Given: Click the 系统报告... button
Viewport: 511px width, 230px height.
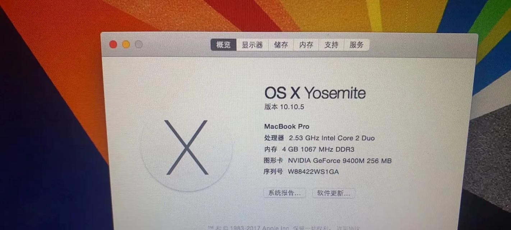Looking at the screenshot, I should 284,193.
